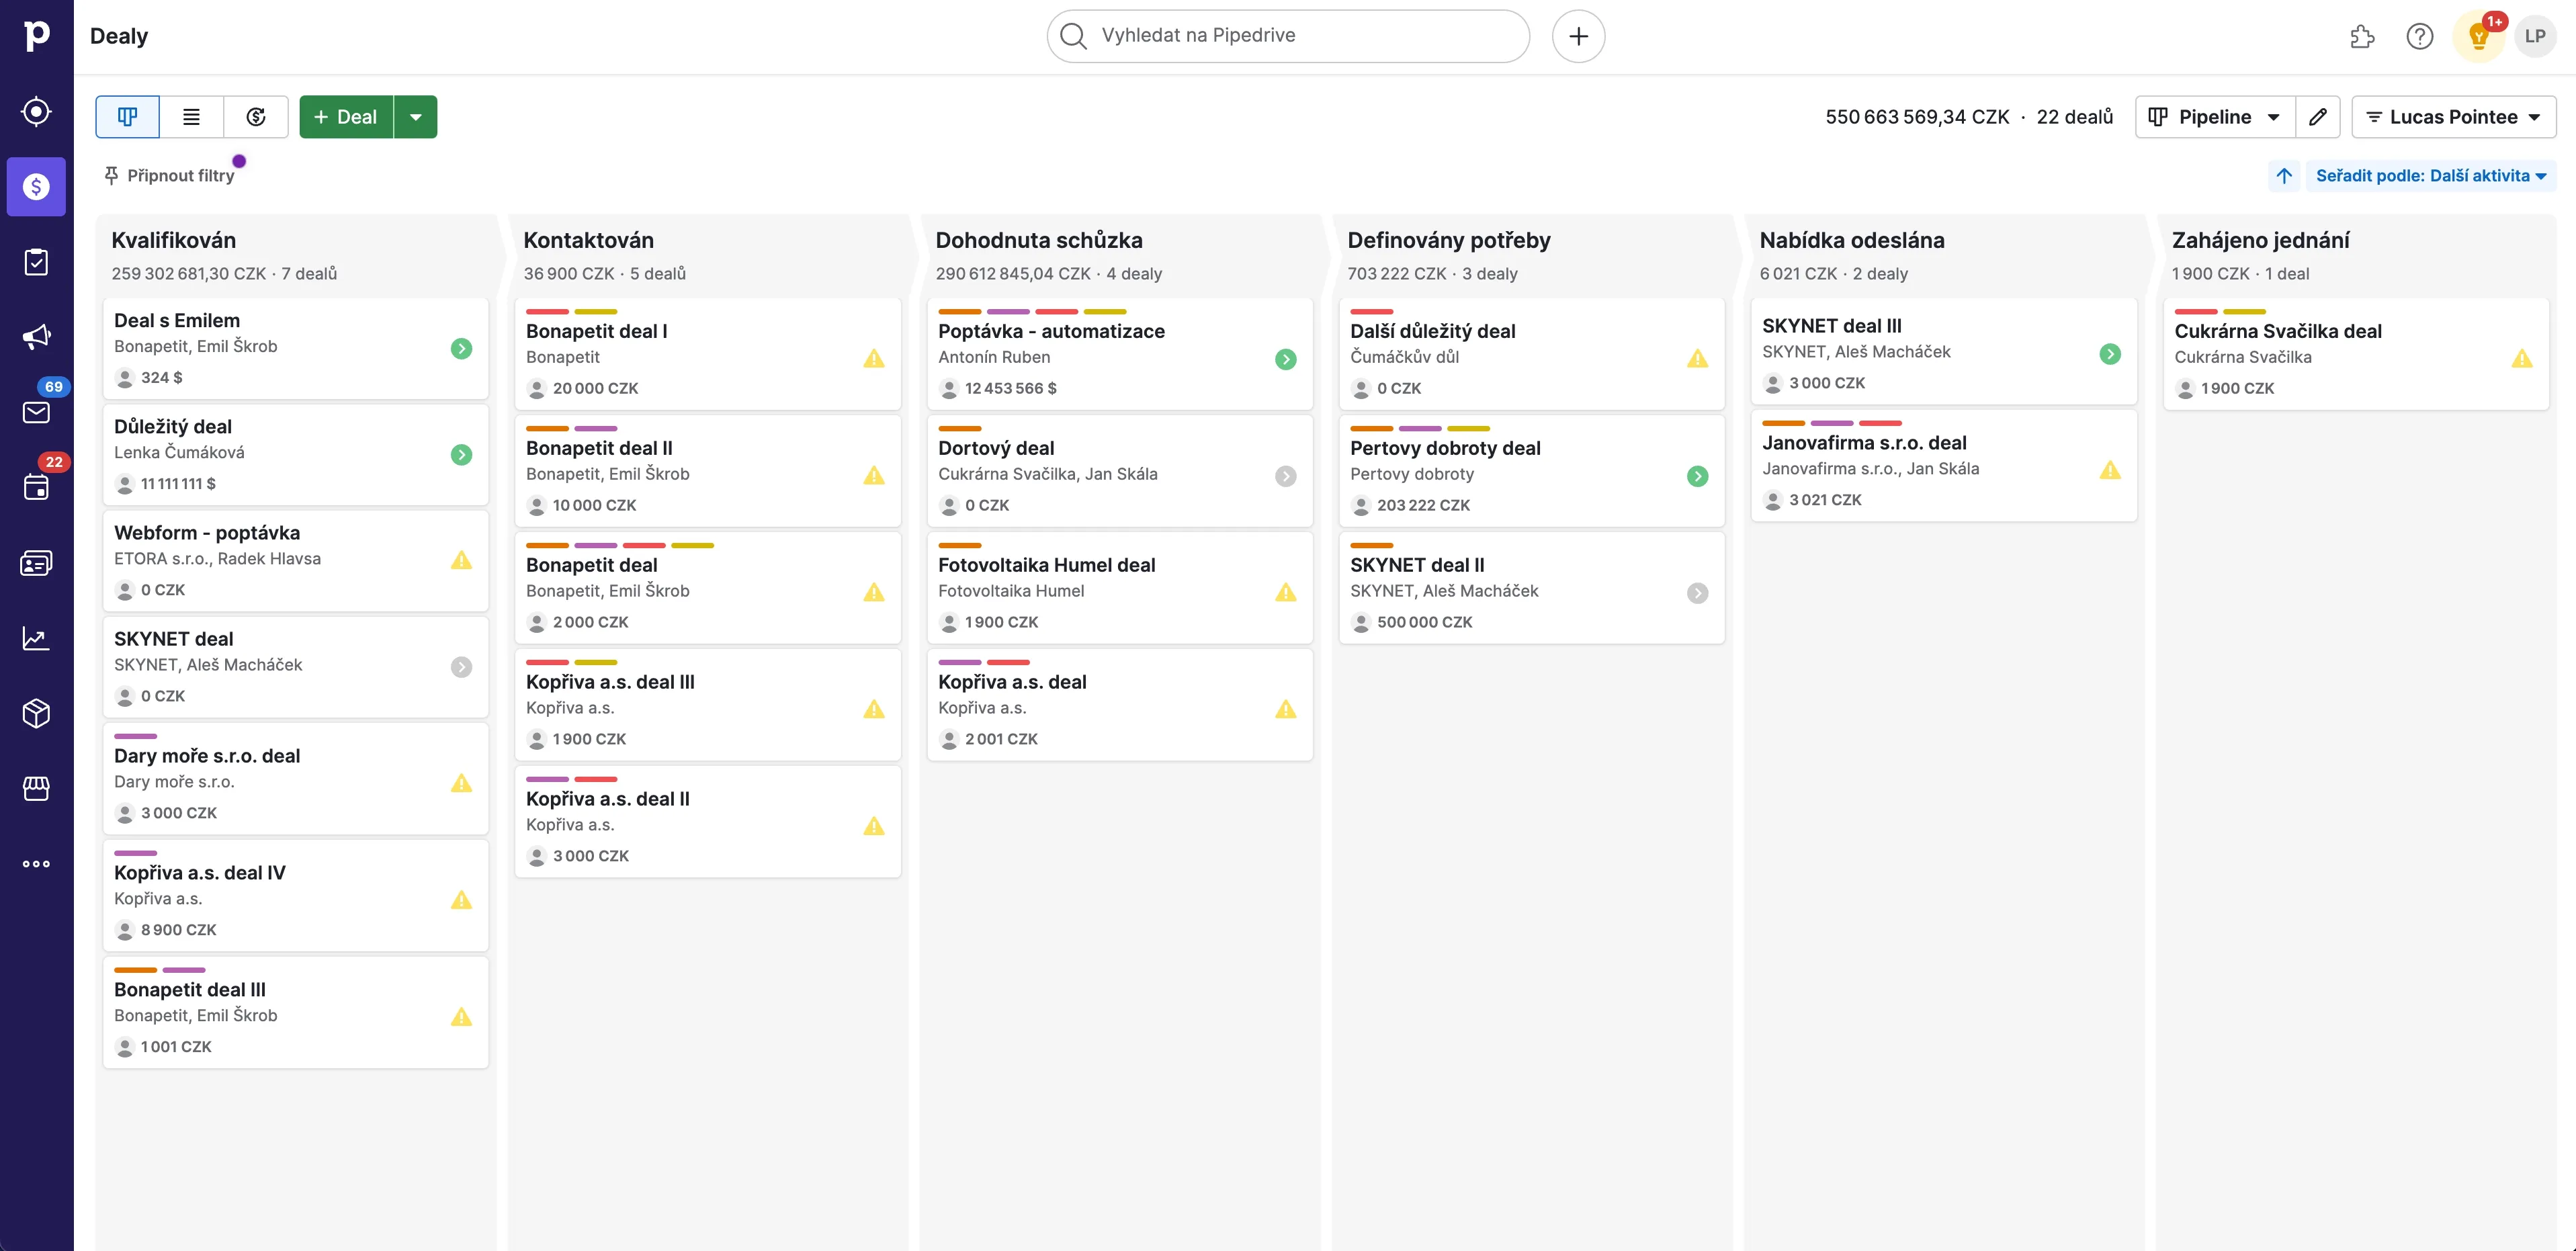The image size is (2576, 1251).
Task: Open the Mail inbox from the sidebar
Action: pos(36,411)
